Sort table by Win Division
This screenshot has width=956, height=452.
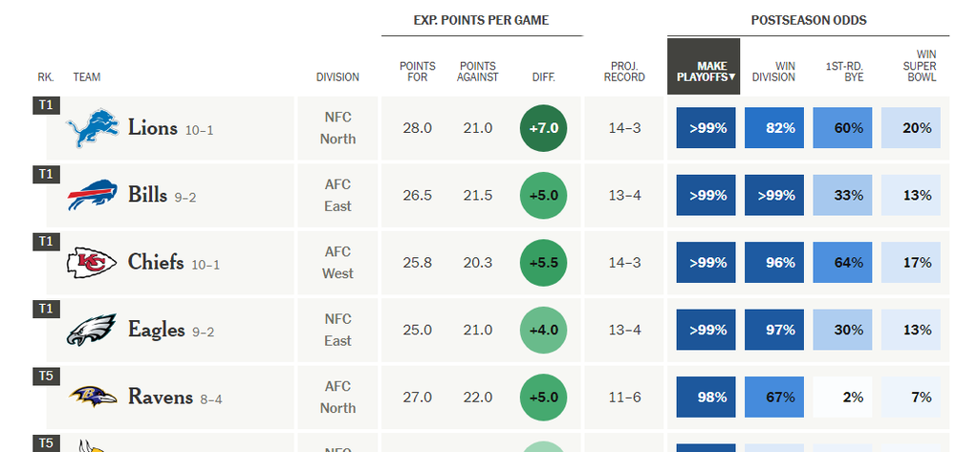point(773,72)
